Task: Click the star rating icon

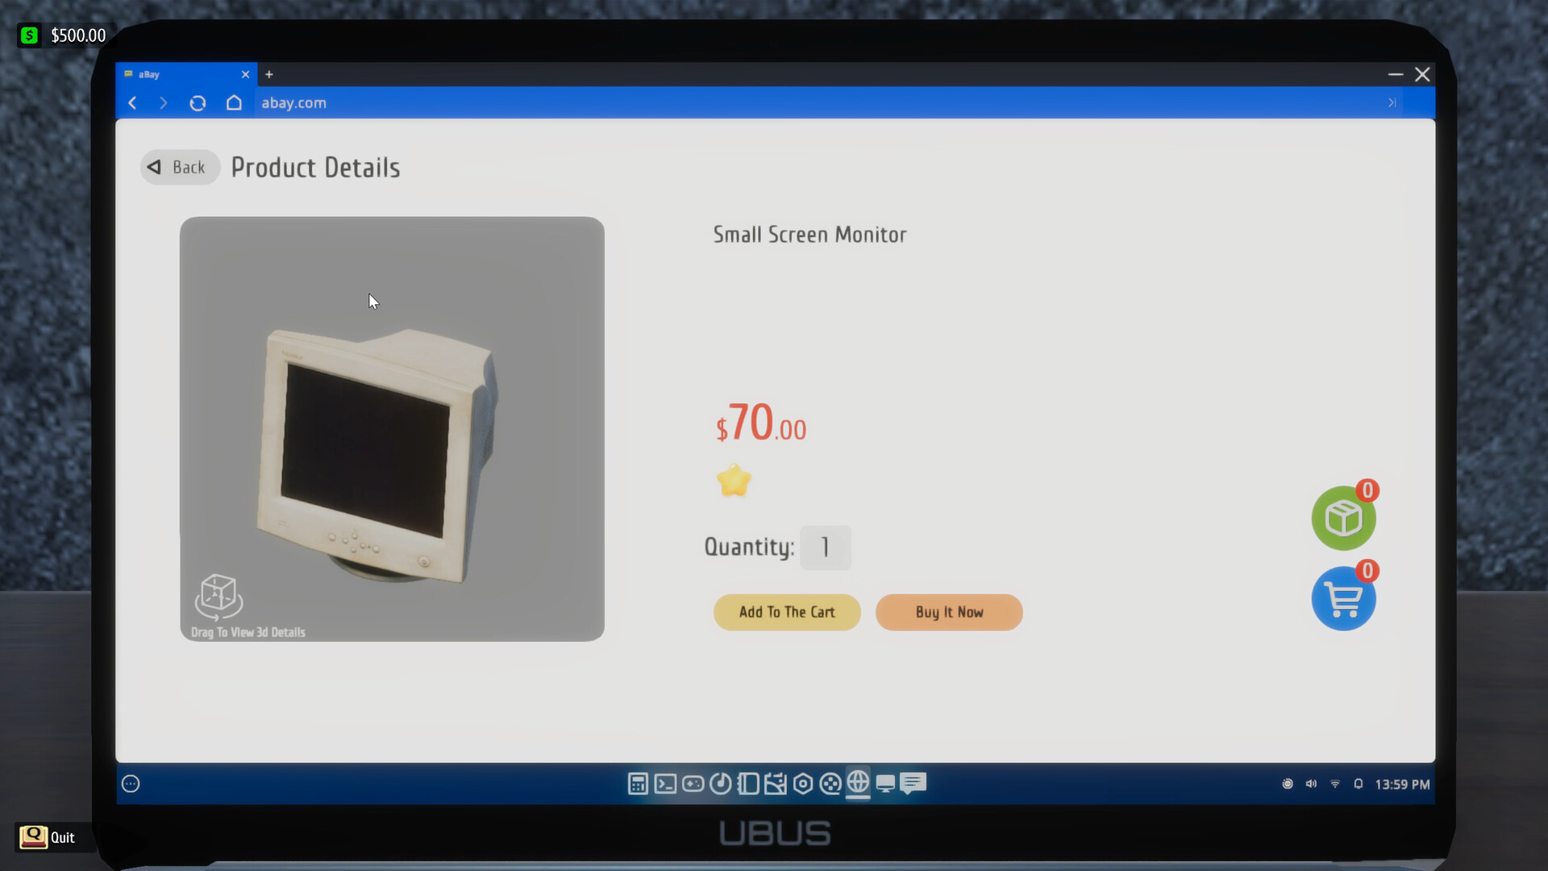Action: 734,481
